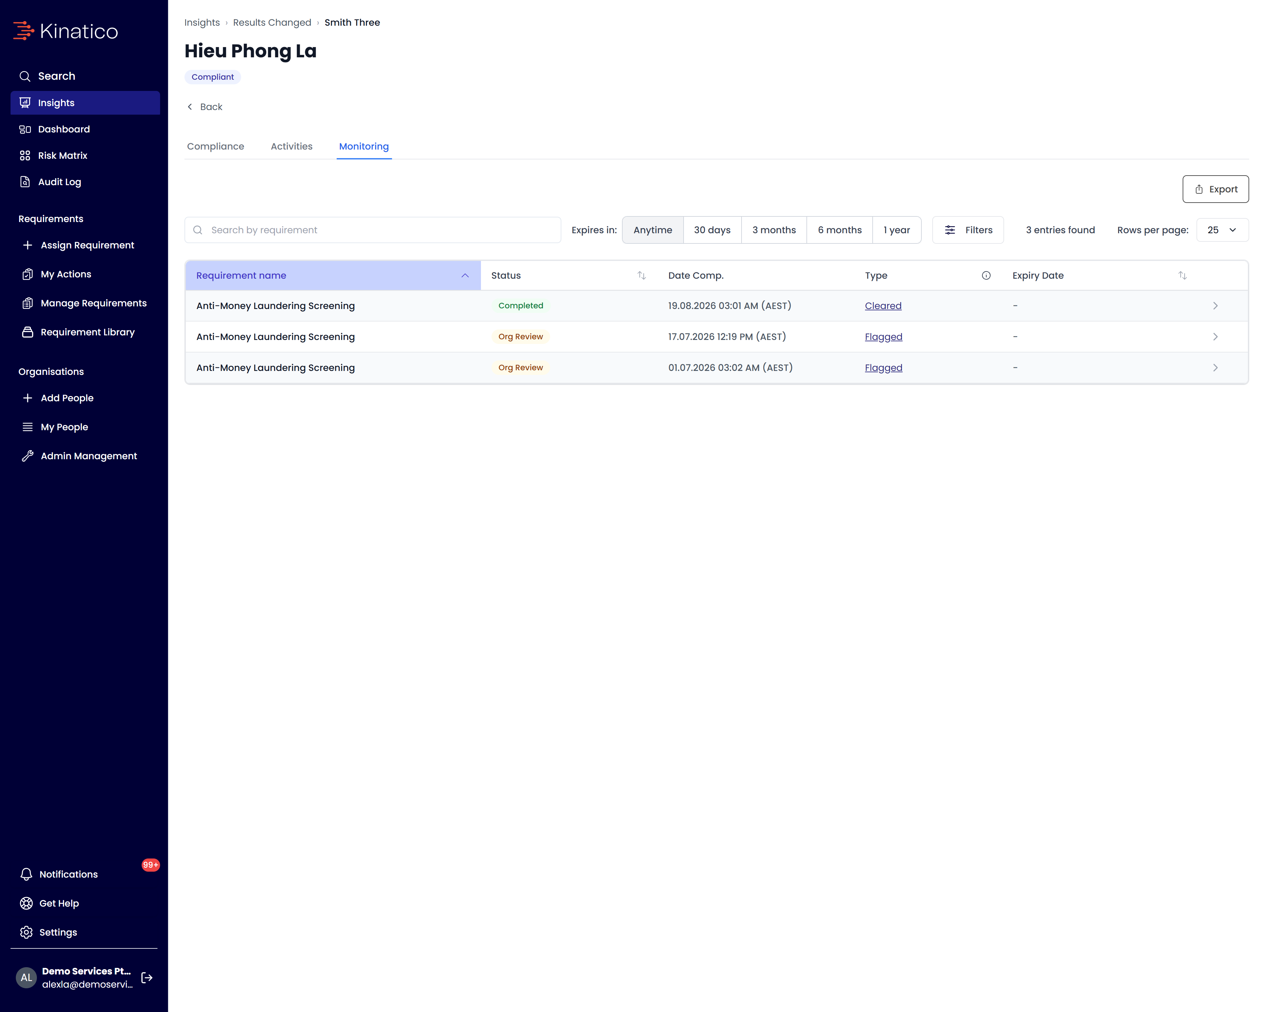Click the logout icon beside Demo Services
Viewport: 1265px width, 1012px height.
147,977
